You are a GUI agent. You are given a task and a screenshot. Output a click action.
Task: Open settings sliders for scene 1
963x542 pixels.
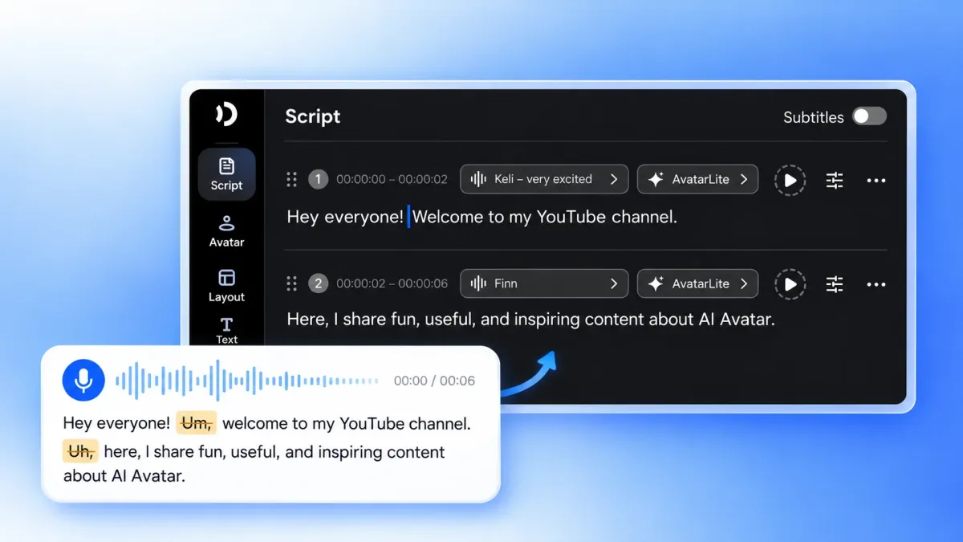pyautogui.click(x=835, y=180)
